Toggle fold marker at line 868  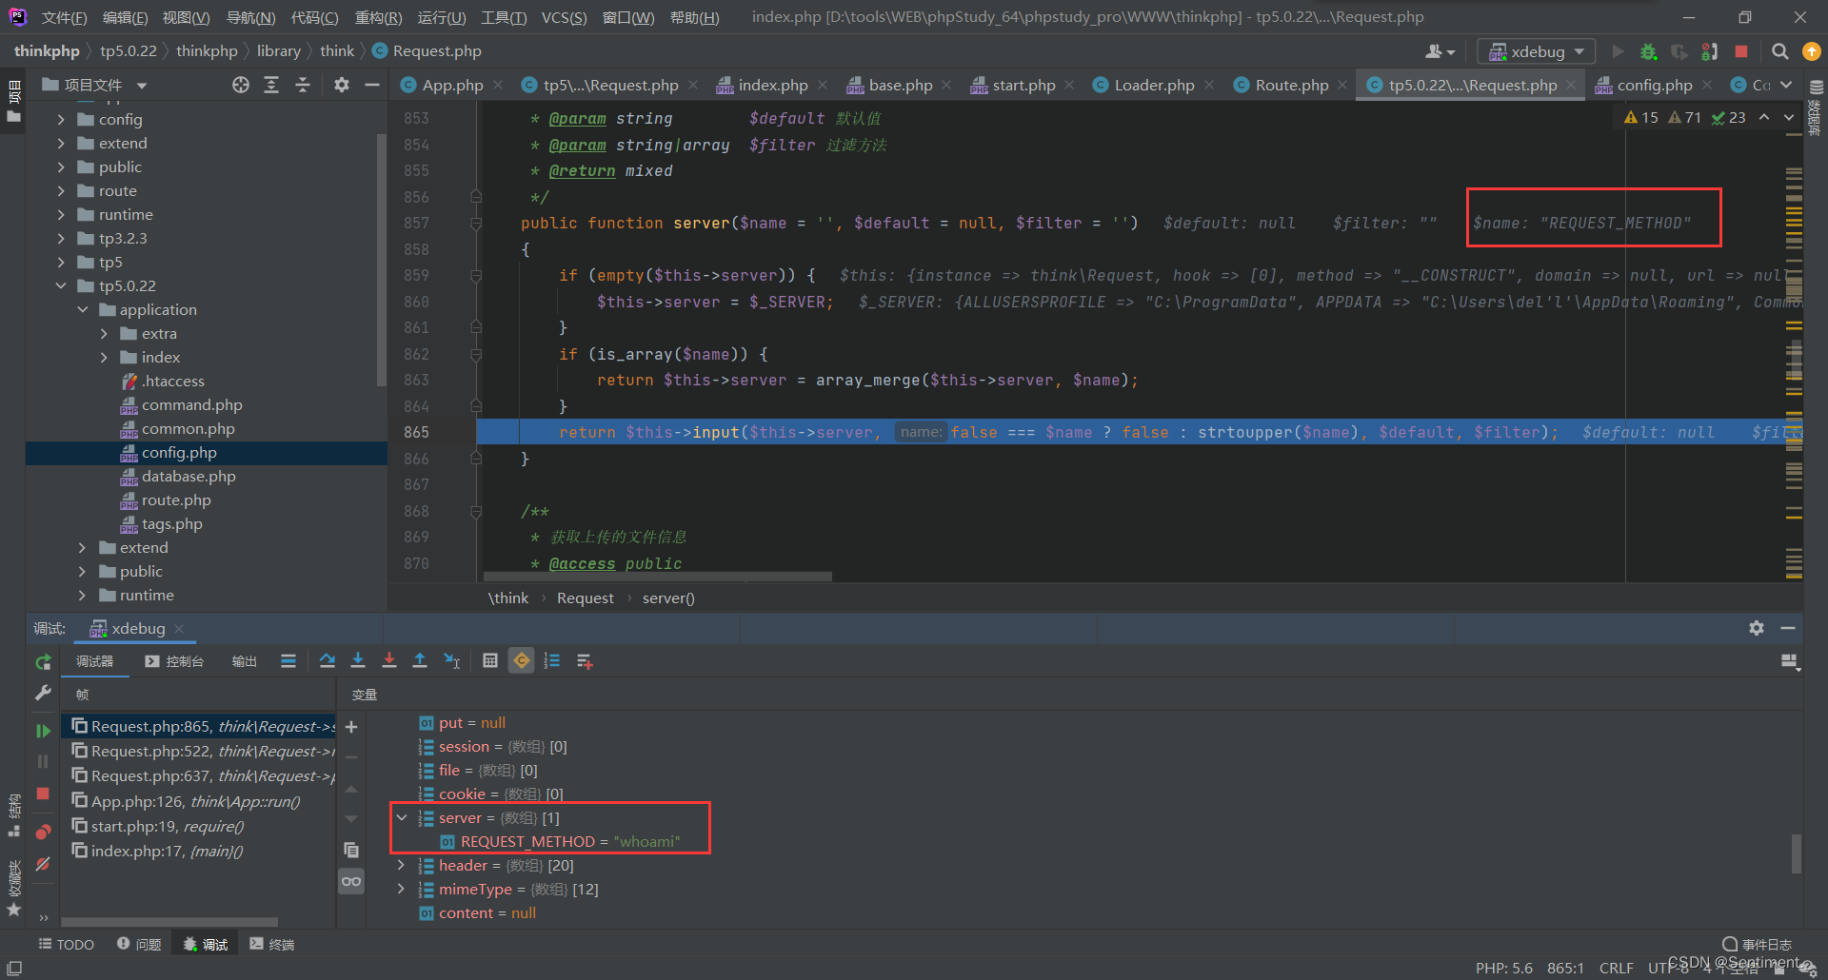coord(476,512)
